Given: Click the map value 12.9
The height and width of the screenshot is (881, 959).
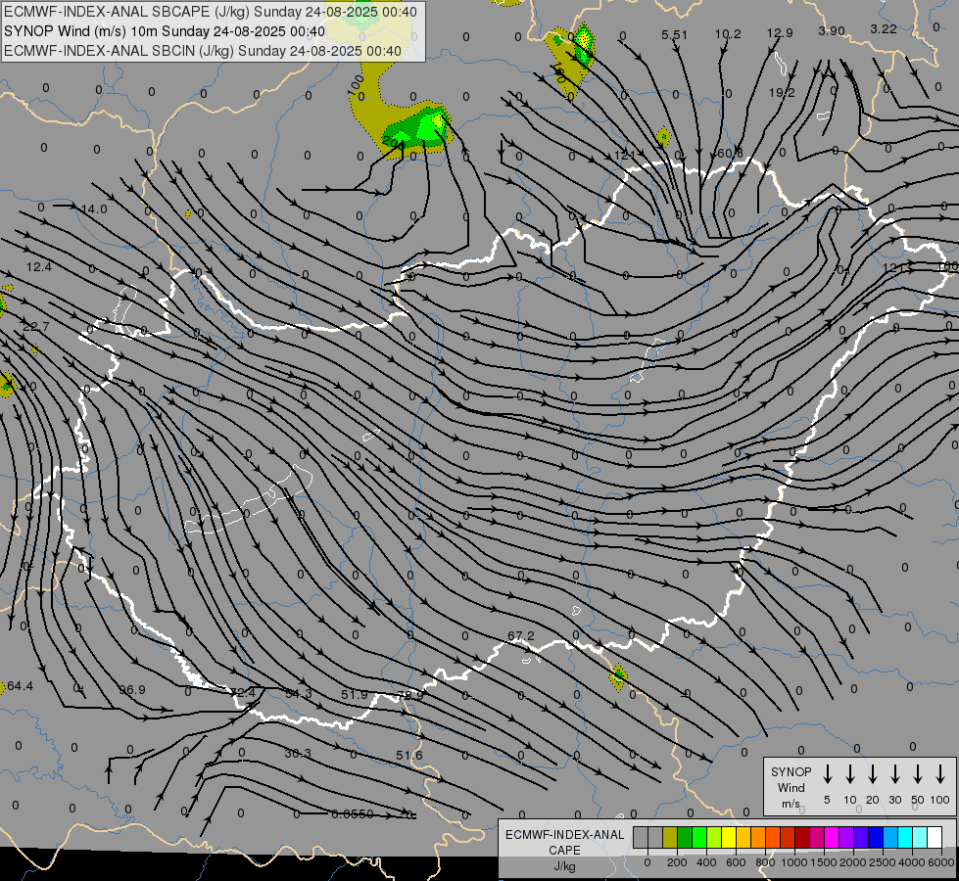Looking at the screenshot, I should click(780, 33).
